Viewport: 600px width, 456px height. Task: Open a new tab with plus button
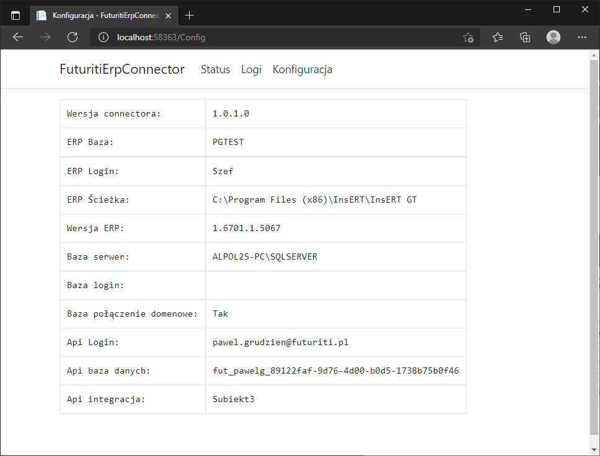tap(190, 15)
